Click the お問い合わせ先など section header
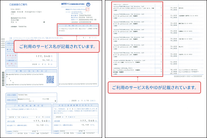207x138 pixels. tap(31, 71)
